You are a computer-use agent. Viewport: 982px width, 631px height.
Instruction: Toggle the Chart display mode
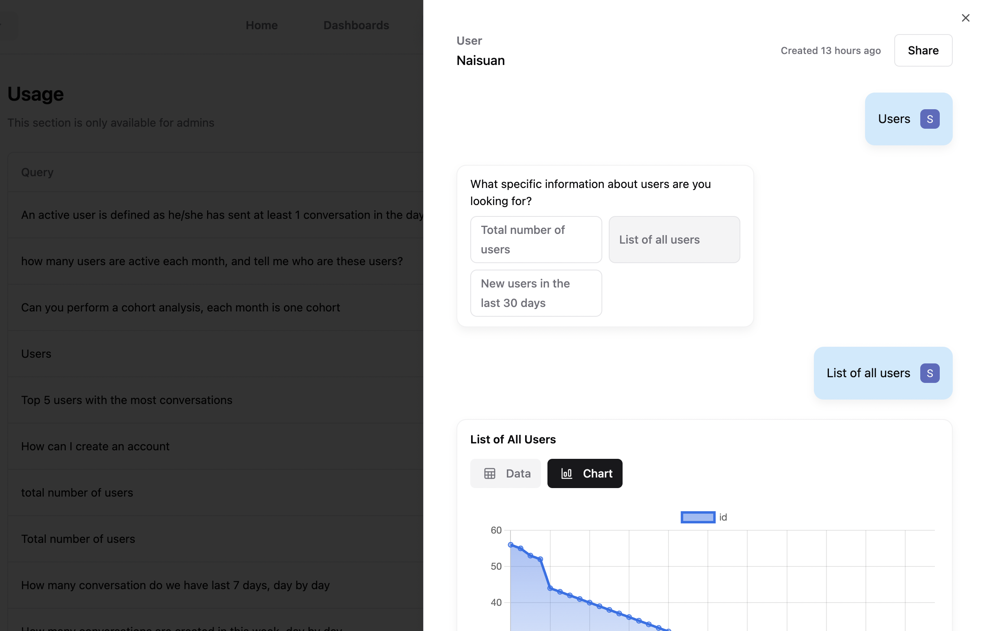(585, 473)
